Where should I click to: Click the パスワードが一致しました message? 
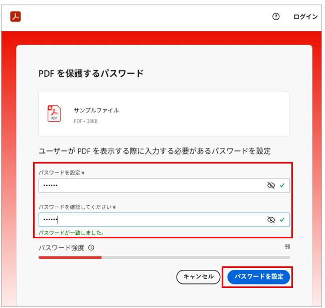point(71,233)
